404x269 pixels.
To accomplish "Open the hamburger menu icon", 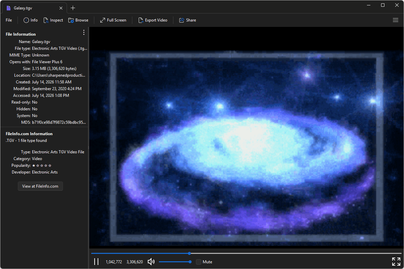I will (396, 20).
